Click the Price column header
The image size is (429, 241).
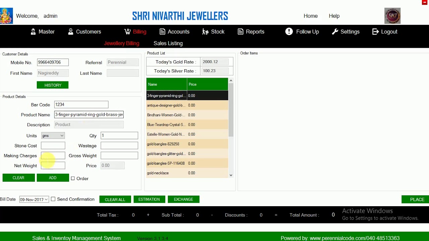(x=207, y=84)
